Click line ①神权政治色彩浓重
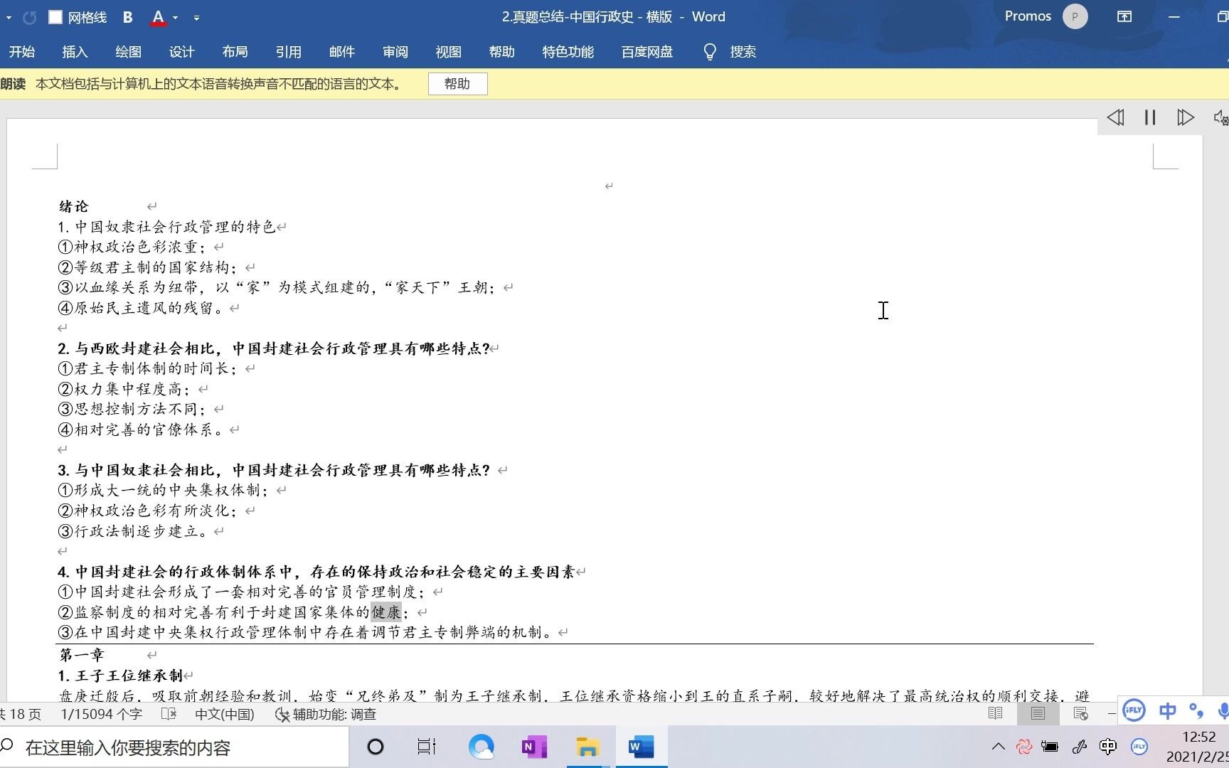Viewport: 1229px width, 768px height. click(132, 247)
